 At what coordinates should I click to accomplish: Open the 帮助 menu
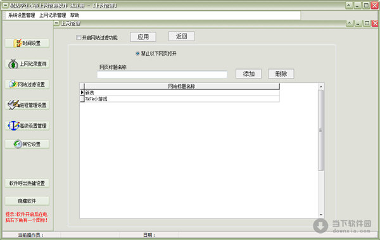click(75, 15)
